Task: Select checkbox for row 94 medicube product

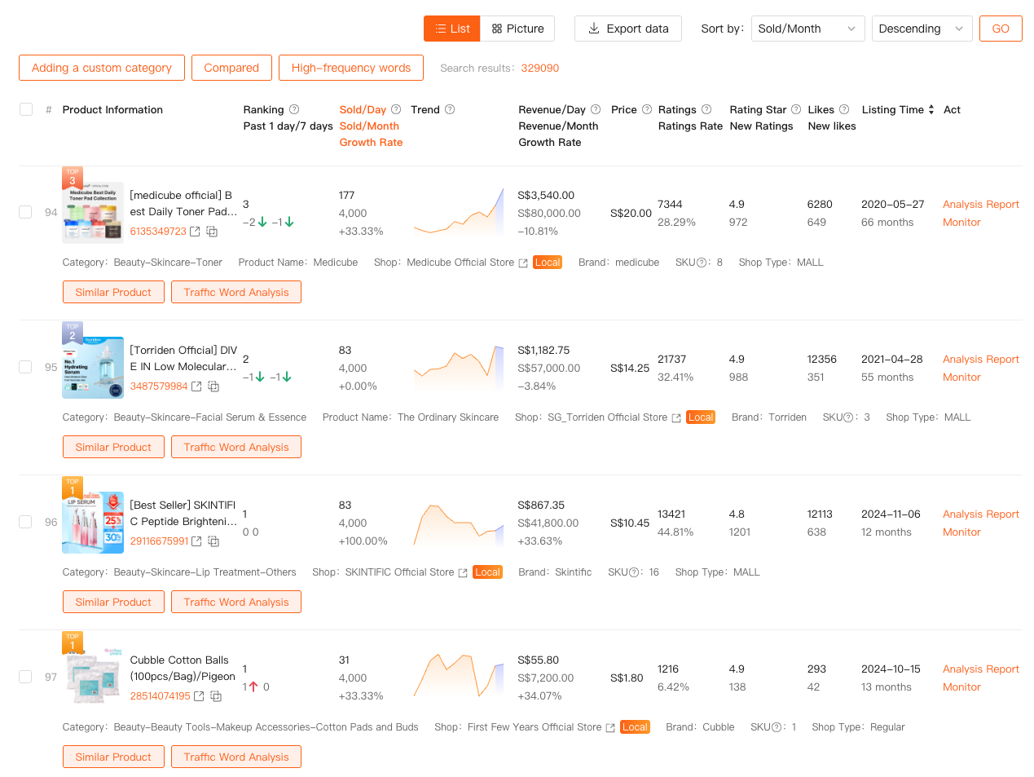Action: (x=26, y=212)
